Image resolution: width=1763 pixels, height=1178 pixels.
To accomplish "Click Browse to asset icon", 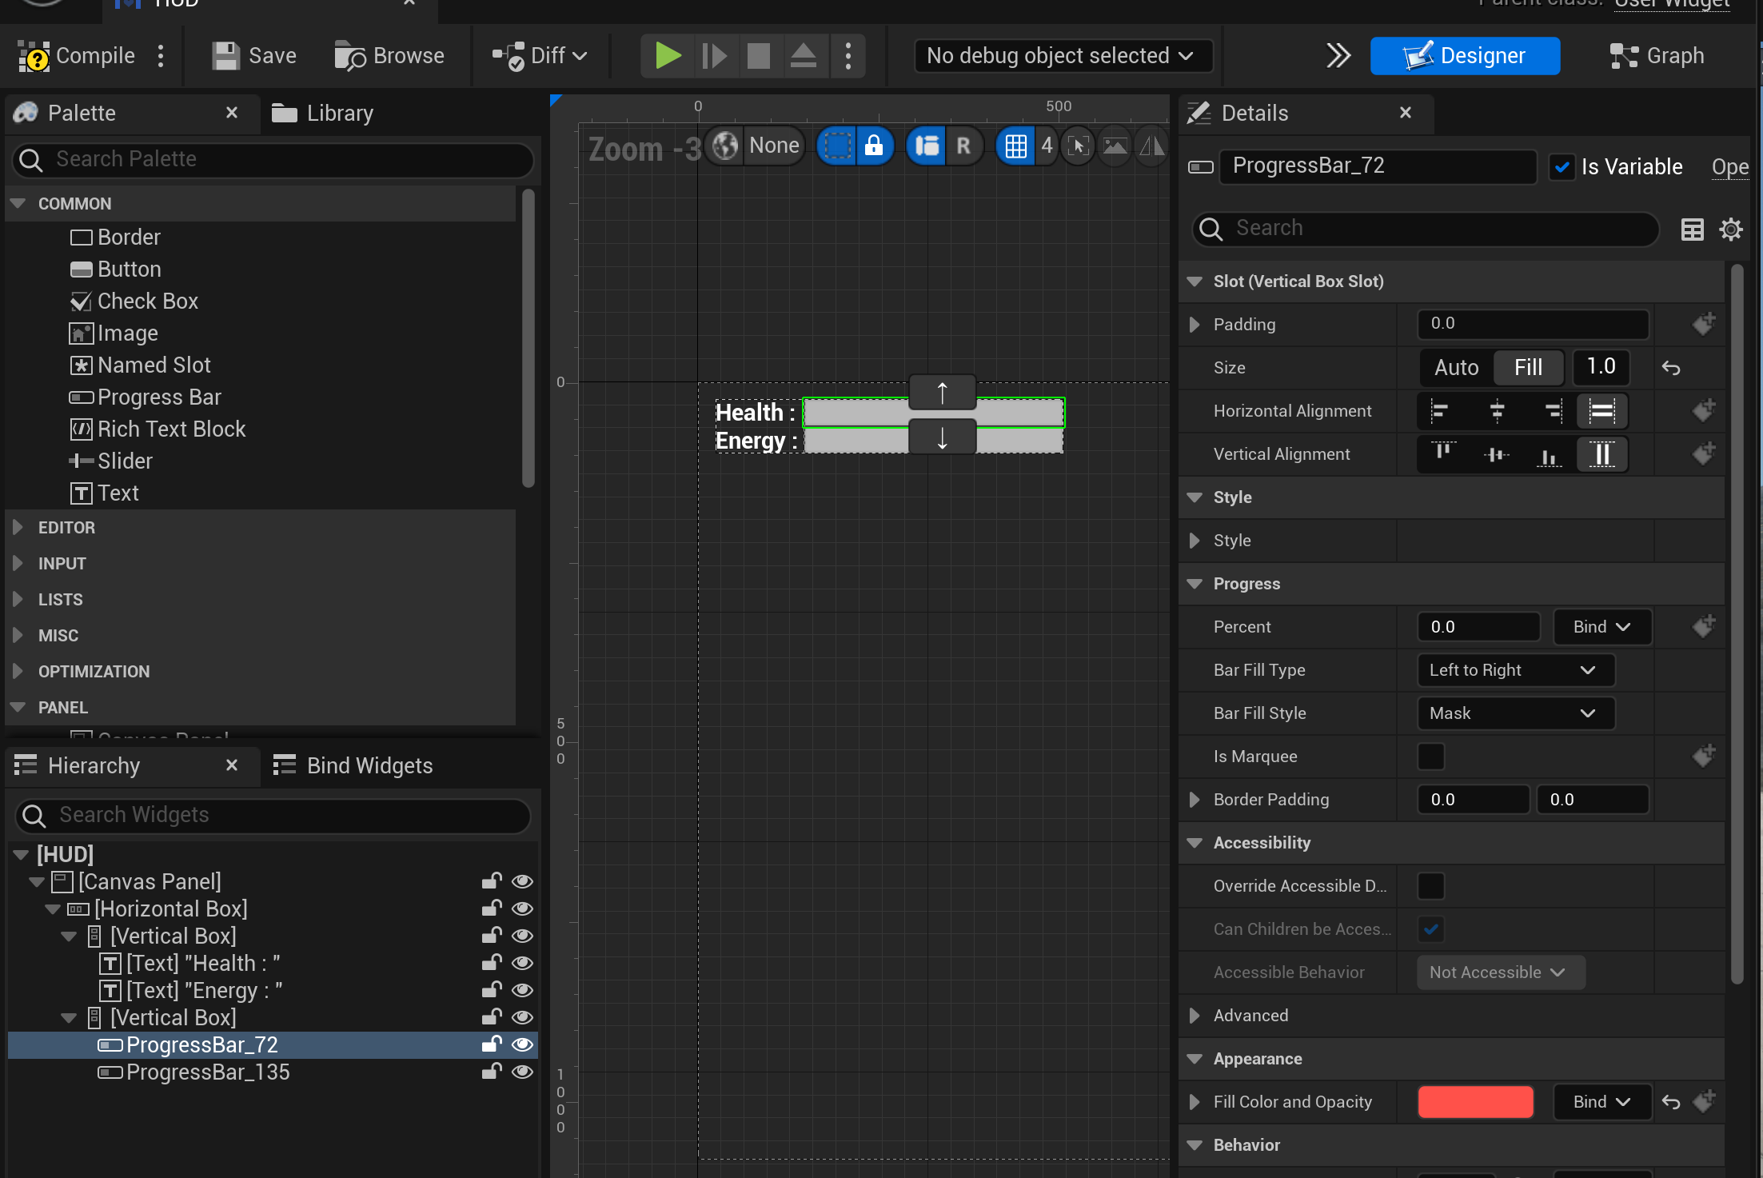I will click(x=349, y=56).
